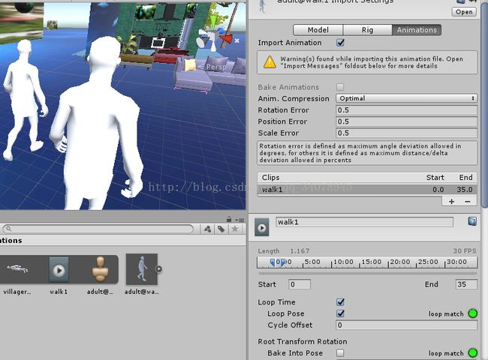
Task: Switch to the Rig tab
Action: click(x=367, y=30)
